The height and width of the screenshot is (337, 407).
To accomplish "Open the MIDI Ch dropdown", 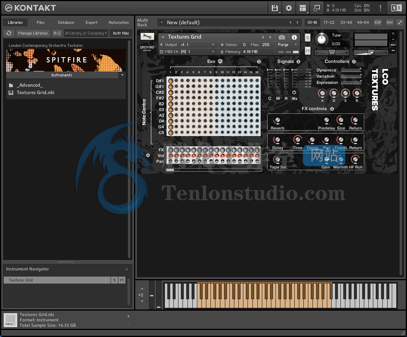I will pos(213,52).
